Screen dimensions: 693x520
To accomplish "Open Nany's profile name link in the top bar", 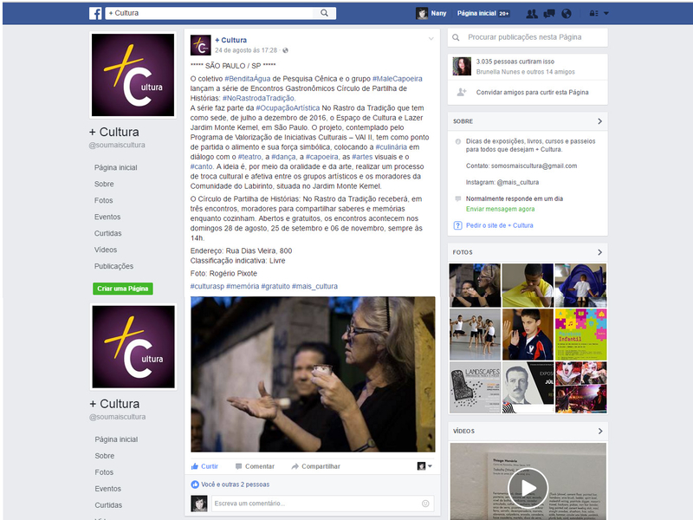I will 438,14.
